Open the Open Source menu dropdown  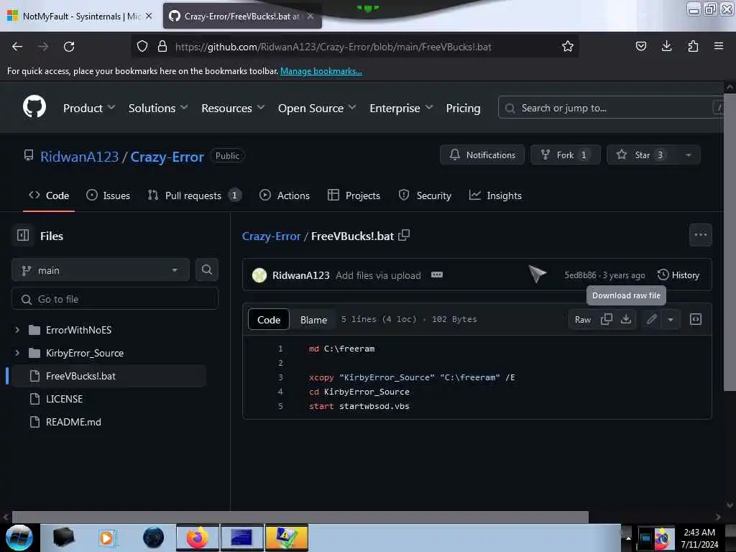coord(317,108)
